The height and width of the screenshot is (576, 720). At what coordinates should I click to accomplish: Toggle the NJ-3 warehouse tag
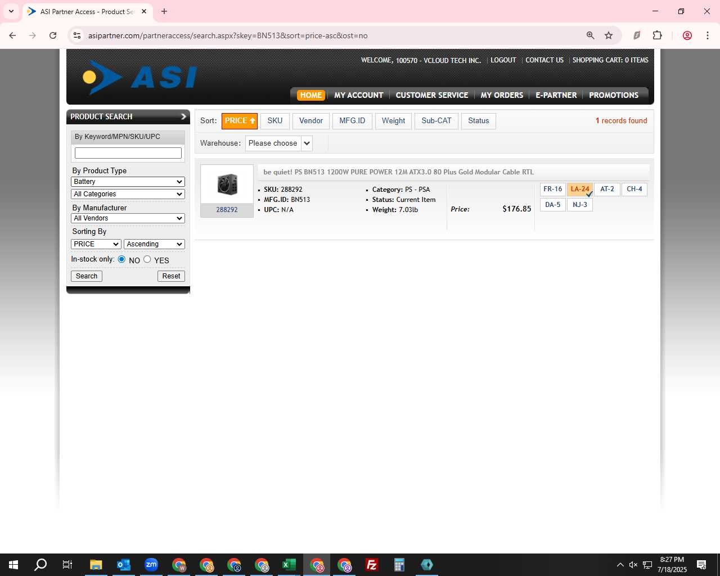pos(580,205)
